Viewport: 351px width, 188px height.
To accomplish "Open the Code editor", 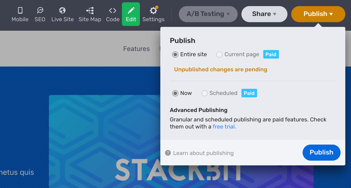I will click(x=112, y=14).
